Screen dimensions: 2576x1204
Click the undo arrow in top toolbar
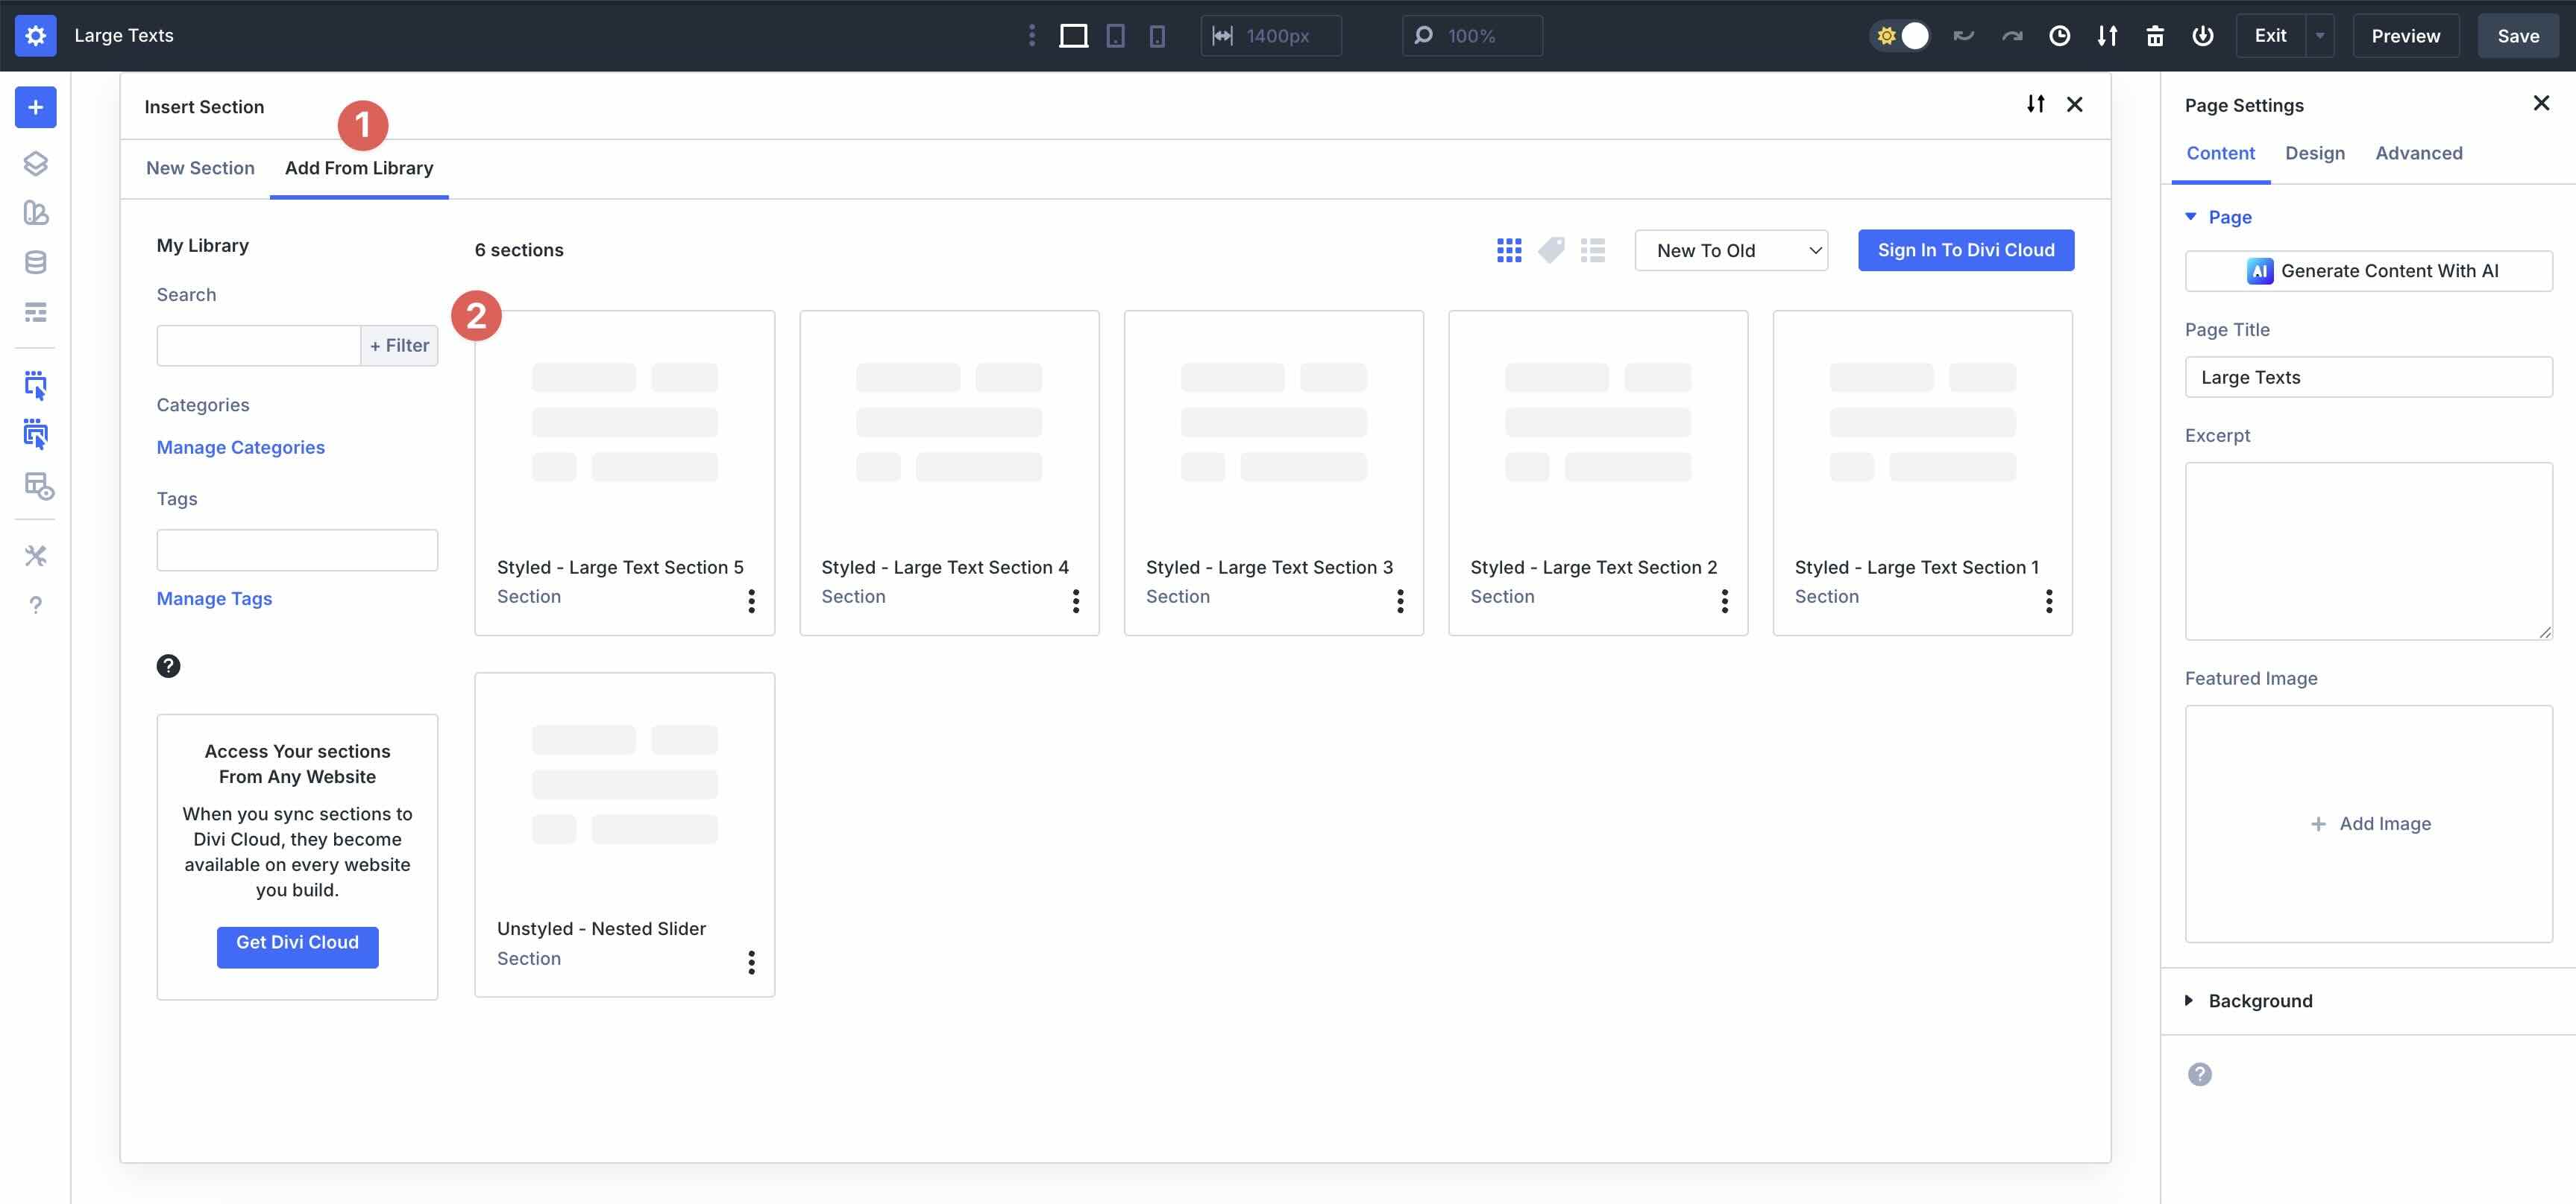pos(1962,35)
